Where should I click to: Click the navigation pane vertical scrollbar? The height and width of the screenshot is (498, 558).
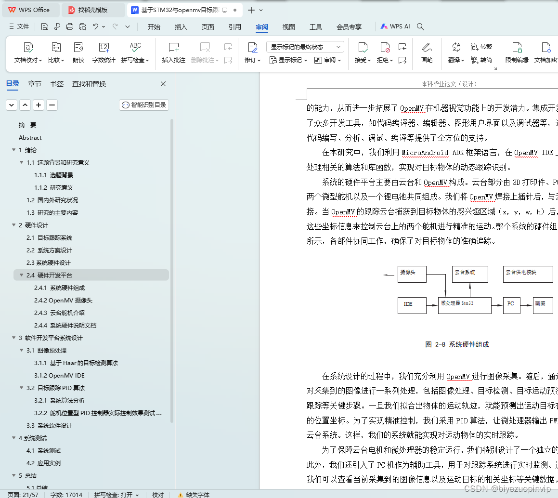point(172,271)
